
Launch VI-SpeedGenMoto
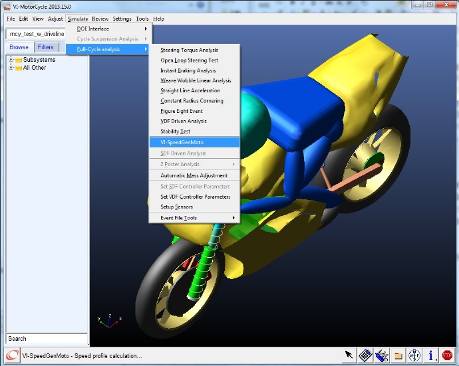[x=194, y=142]
